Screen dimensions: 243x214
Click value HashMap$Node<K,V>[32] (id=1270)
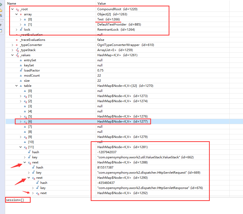tap(125, 86)
